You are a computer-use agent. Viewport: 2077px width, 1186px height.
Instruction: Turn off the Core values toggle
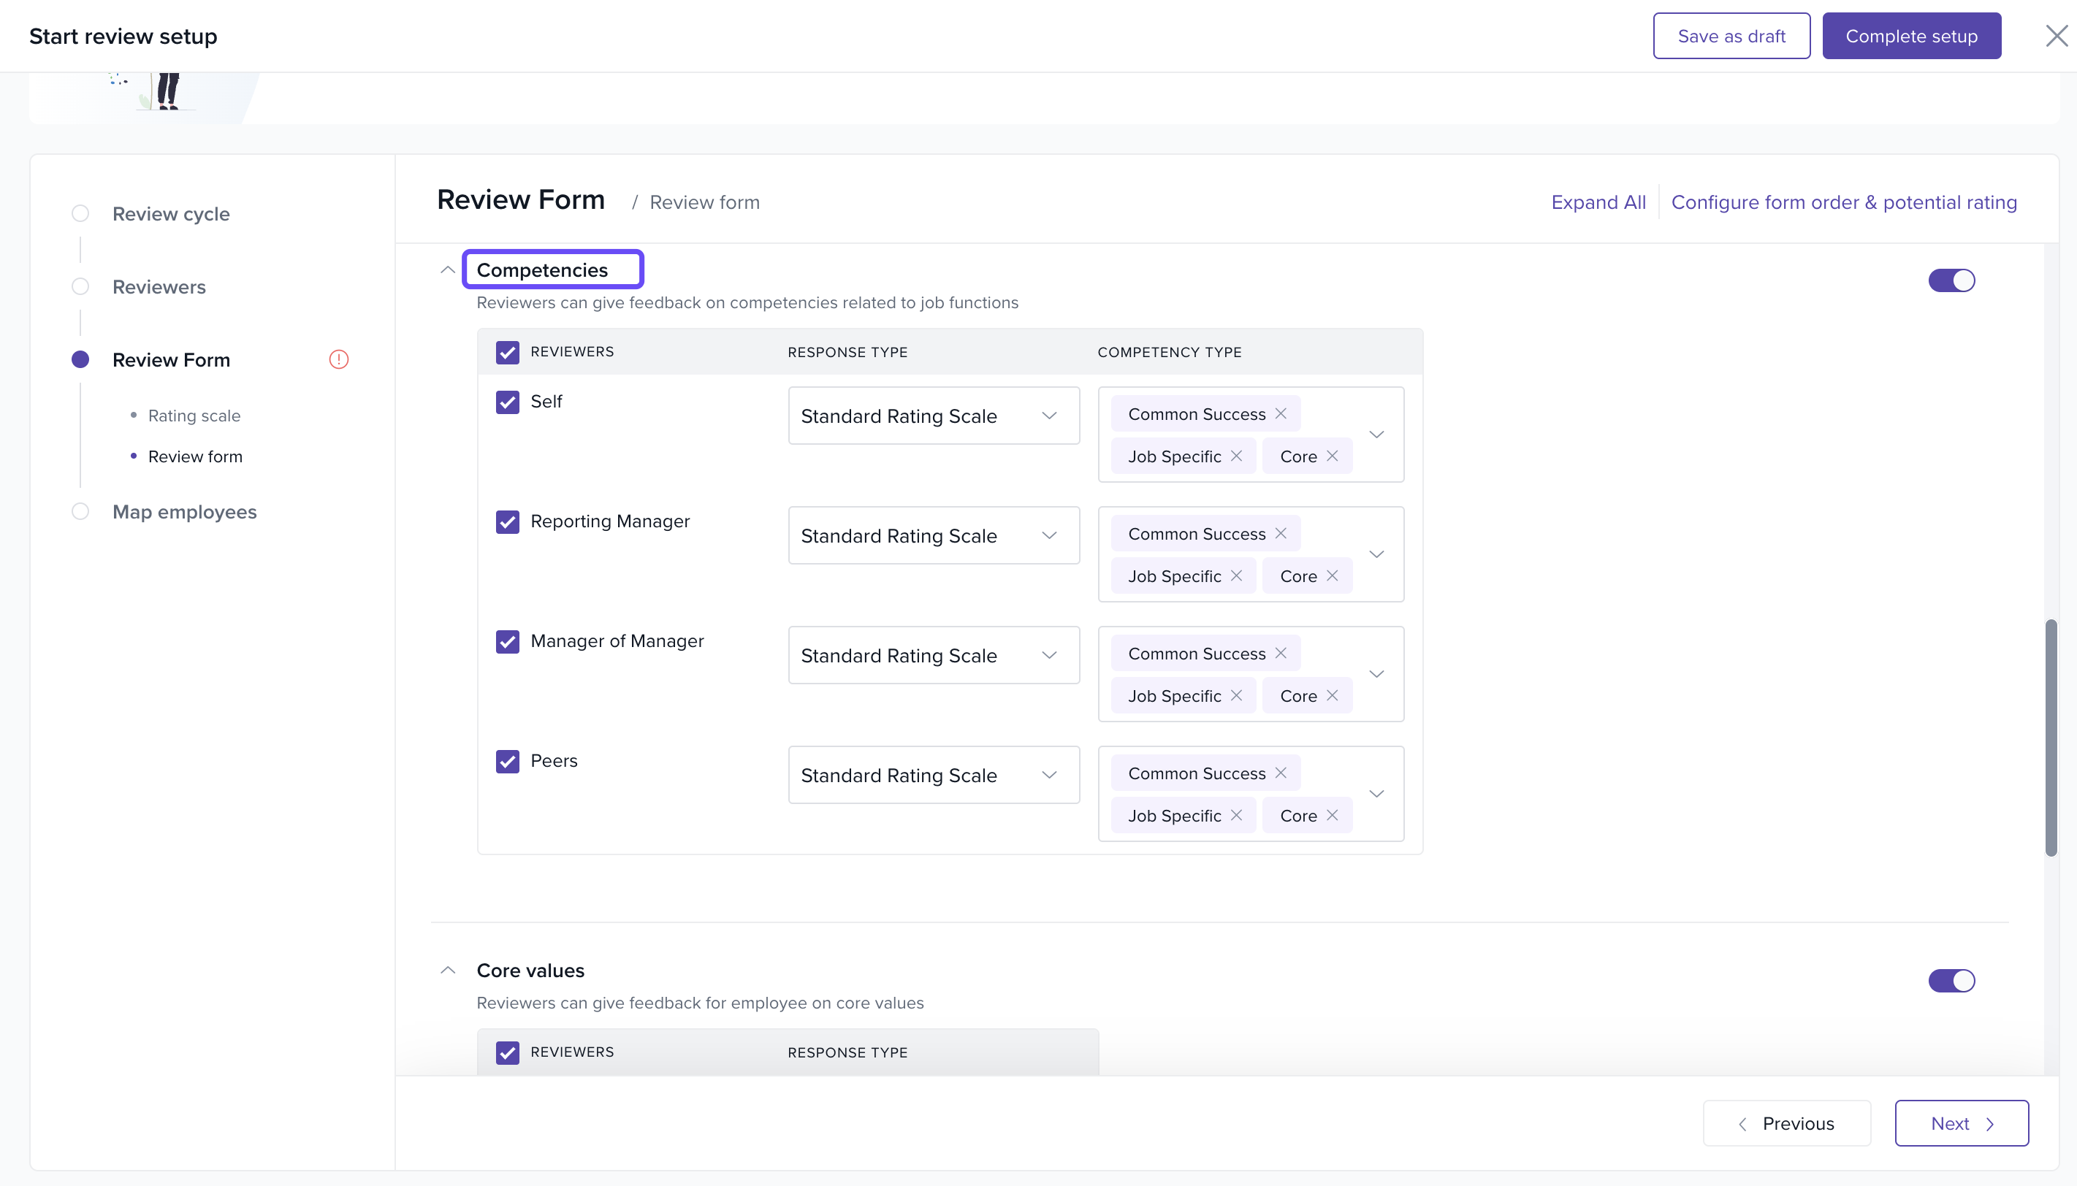[x=1951, y=981]
